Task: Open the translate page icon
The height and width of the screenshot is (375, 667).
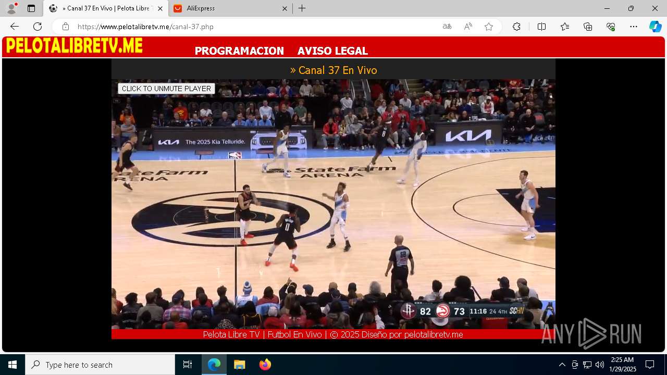Action: (x=447, y=27)
